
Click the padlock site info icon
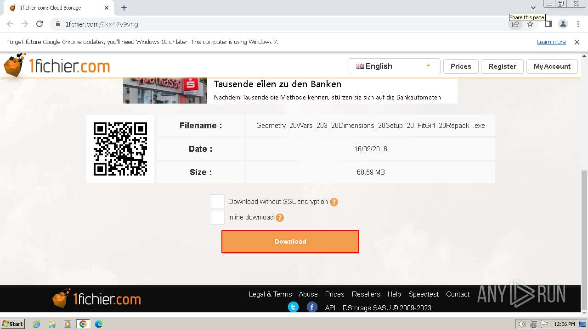(57, 24)
